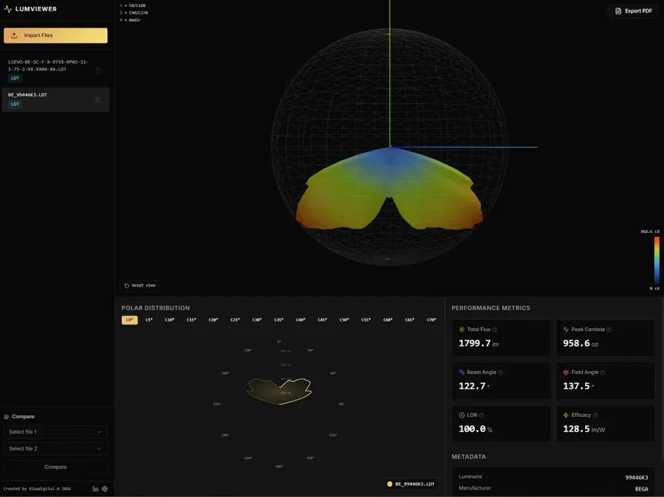
Task: Select the C90/C270-adjacent C70° plane tab
Action: pos(431,320)
